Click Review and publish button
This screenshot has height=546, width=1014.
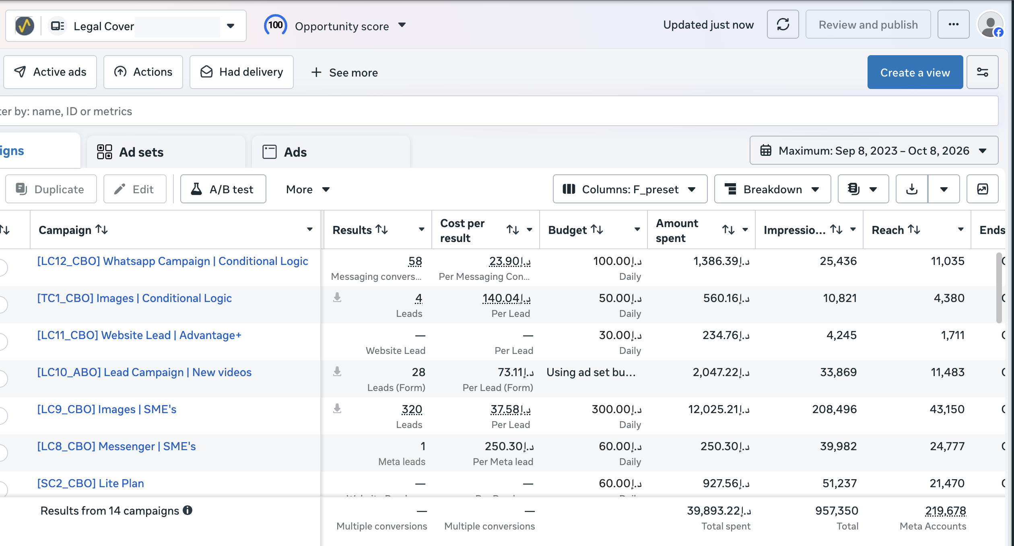coord(868,25)
